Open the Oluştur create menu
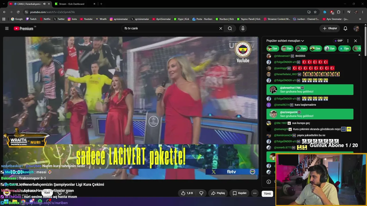The width and height of the screenshot is (367, 206). point(330,28)
